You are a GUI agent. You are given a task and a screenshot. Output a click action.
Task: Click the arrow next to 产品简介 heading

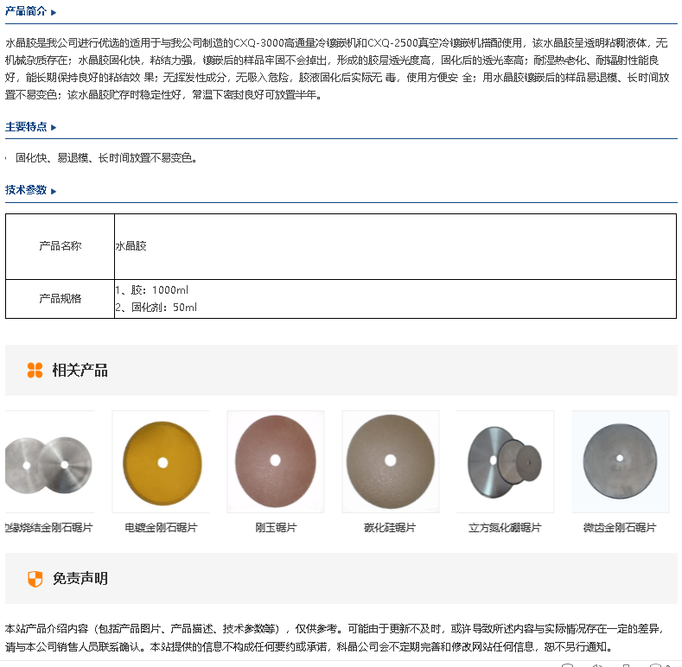[x=54, y=13]
